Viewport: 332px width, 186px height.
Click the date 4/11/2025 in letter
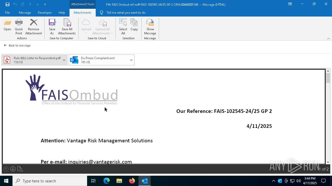click(259, 126)
